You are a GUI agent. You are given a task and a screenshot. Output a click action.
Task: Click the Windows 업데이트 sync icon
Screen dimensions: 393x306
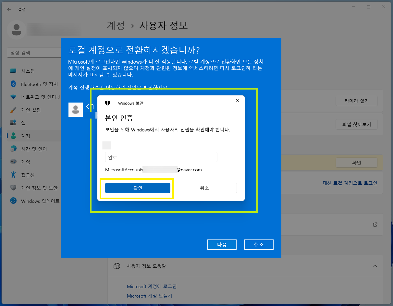(x=13, y=201)
